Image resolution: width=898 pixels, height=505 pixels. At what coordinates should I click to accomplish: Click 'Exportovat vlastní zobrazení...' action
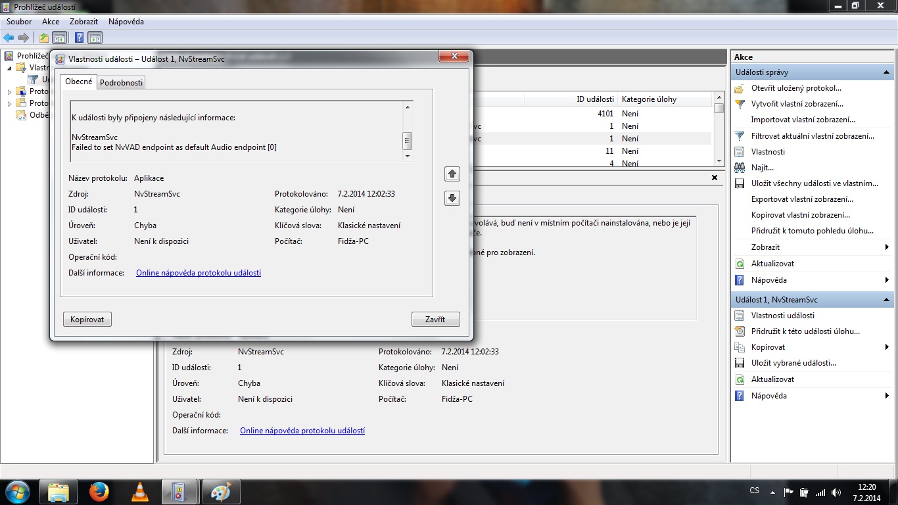tap(802, 199)
